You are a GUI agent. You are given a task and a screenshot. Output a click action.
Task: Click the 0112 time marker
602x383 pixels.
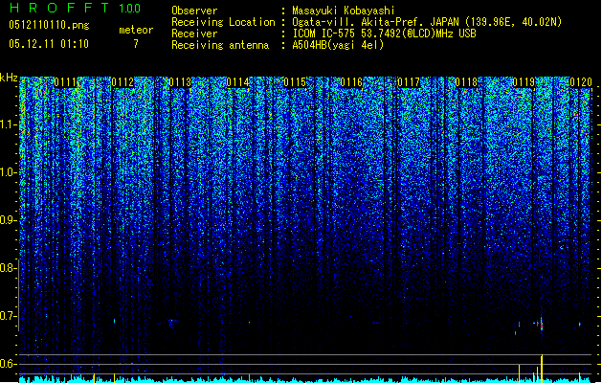pos(123,82)
